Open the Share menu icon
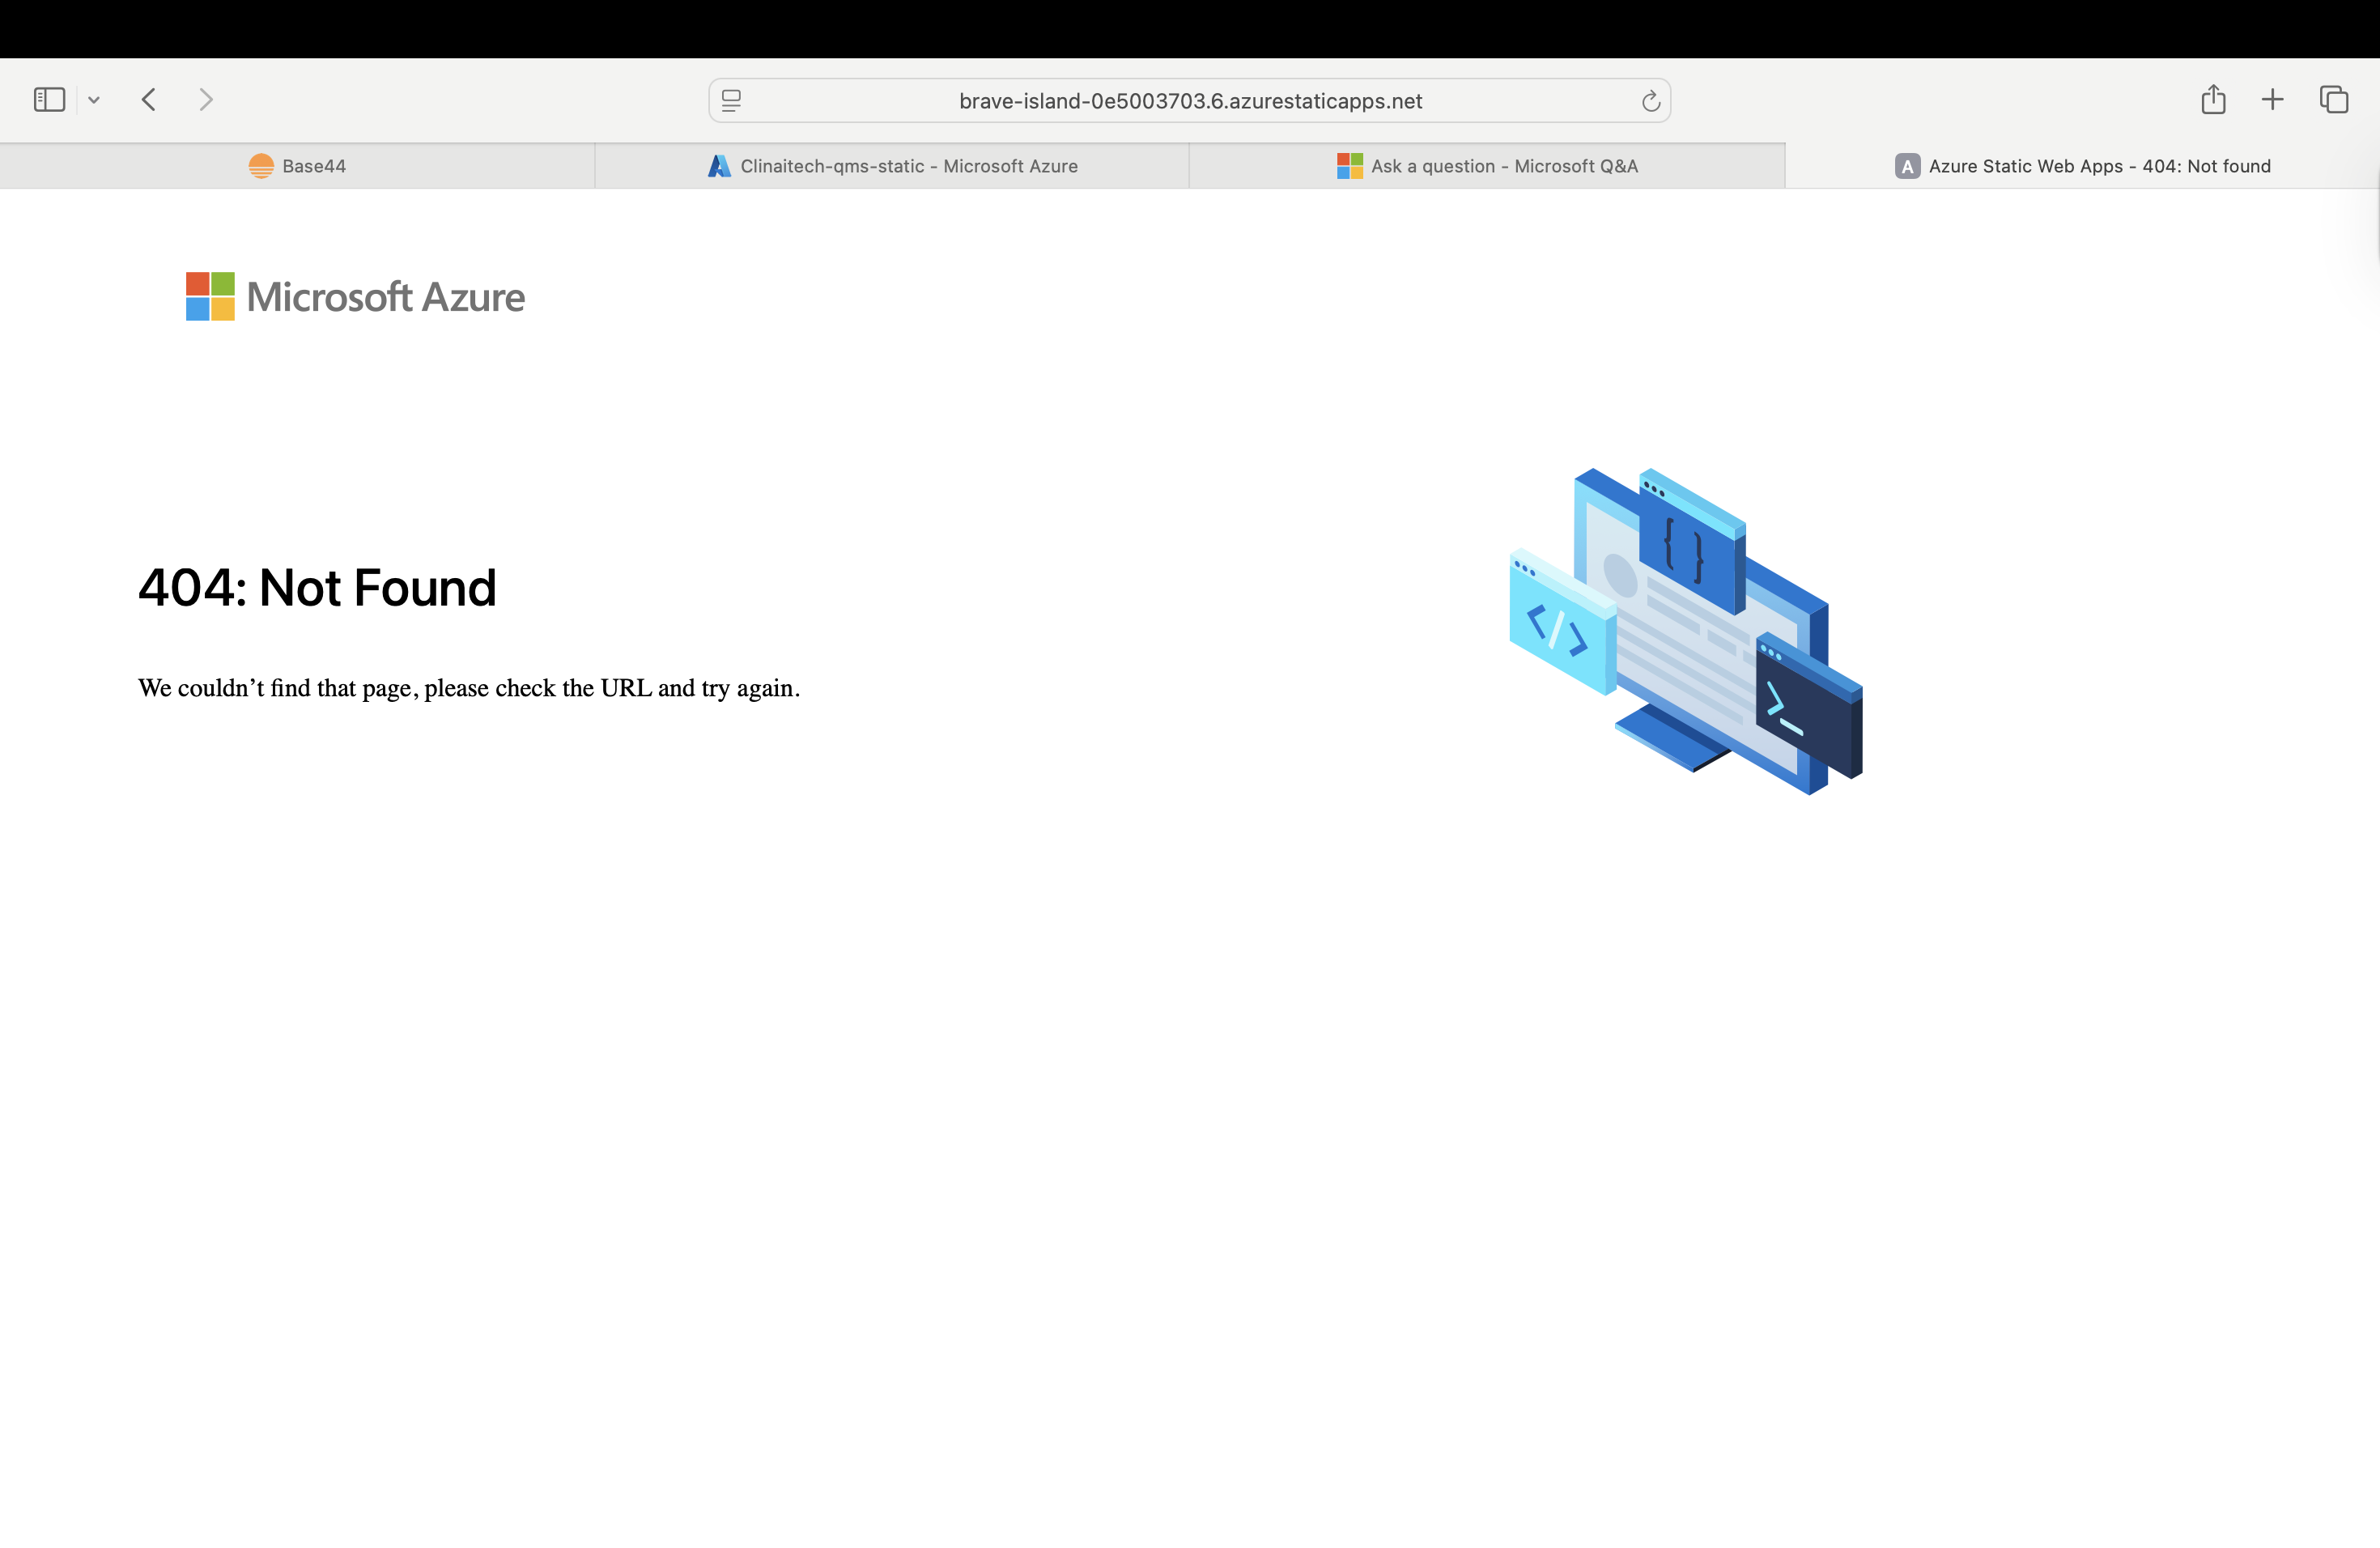 (x=2213, y=99)
